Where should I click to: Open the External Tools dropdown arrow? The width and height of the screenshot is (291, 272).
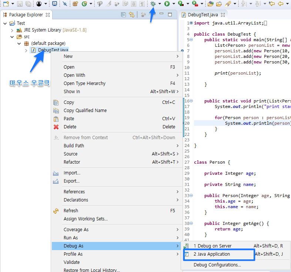202,4
